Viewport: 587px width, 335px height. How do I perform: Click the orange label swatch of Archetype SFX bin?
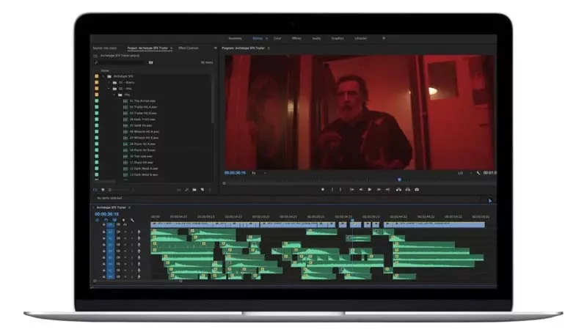(97, 76)
